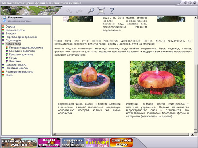Screen dimensions: 198x148
Task: Open the Содержание tab
Action: [x=26, y=17]
